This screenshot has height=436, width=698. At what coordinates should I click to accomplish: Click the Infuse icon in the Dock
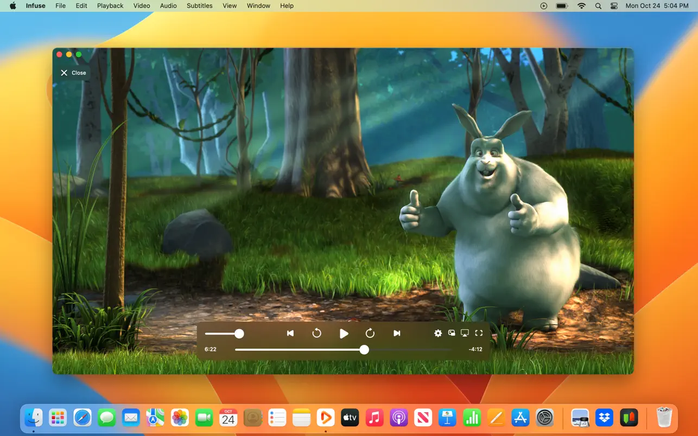coord(326,418)
